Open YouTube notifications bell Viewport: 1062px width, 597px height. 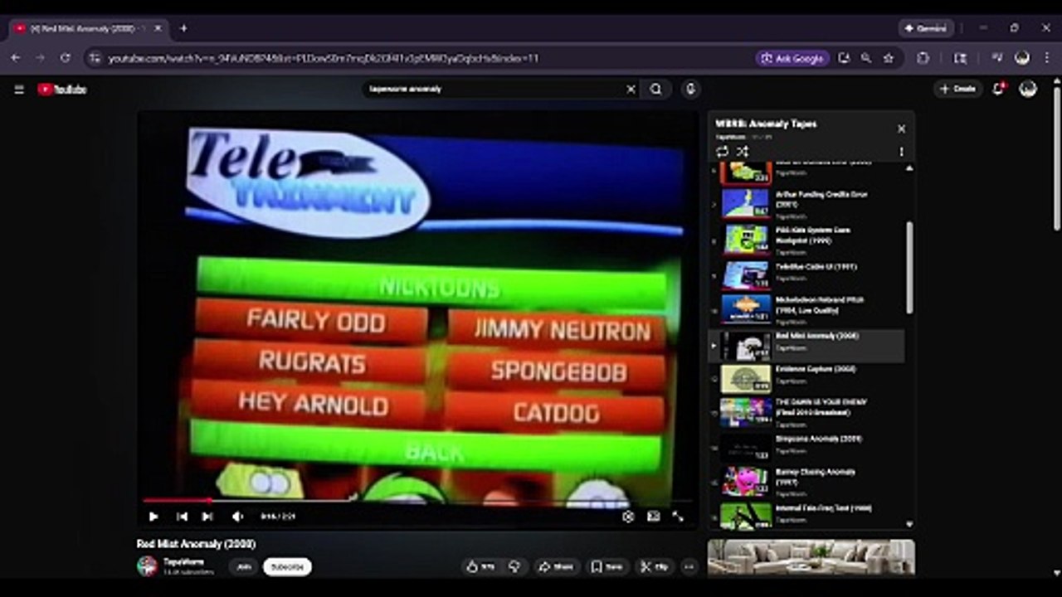tap(999, 89)
